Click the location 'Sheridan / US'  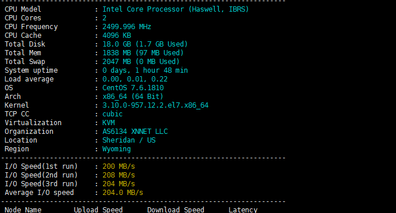(129, 140)
